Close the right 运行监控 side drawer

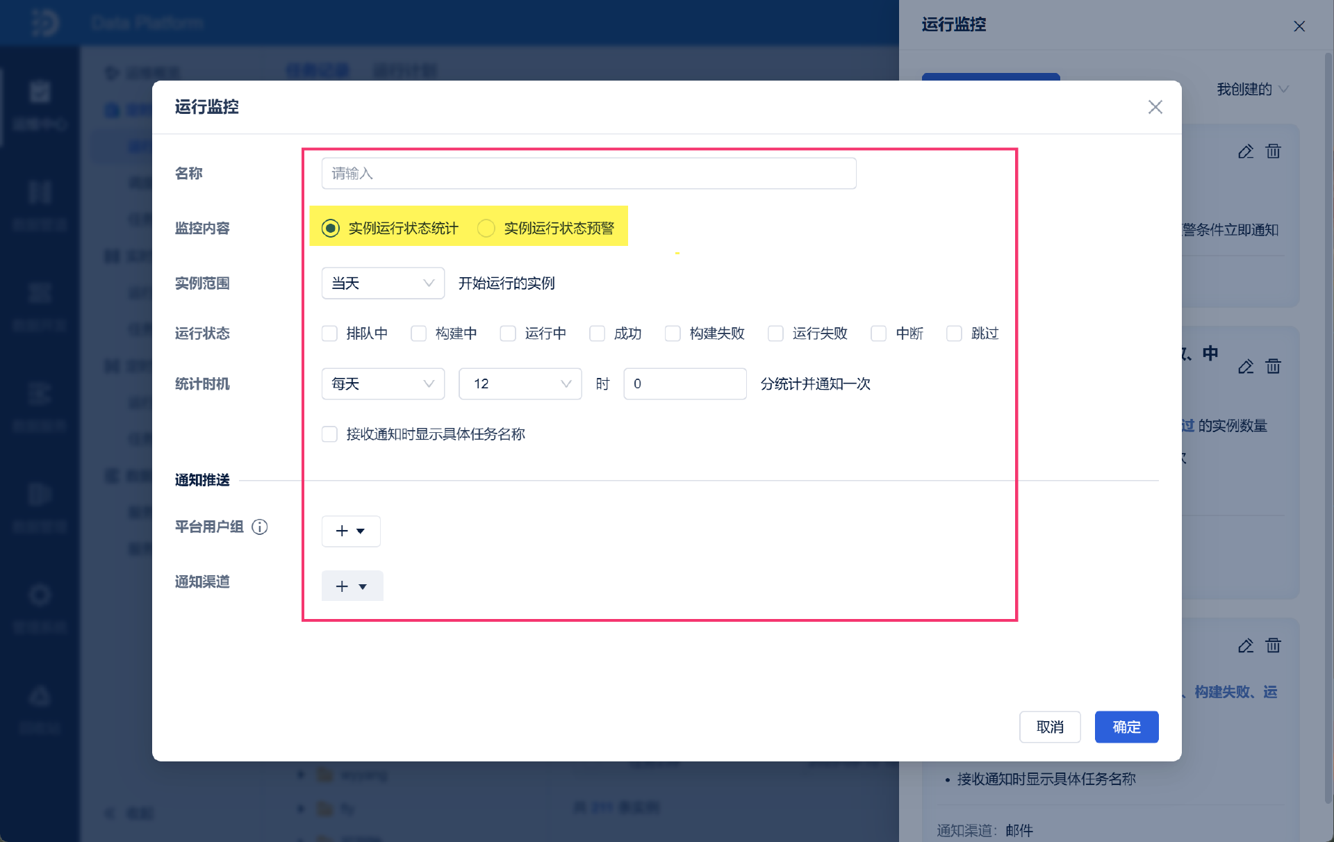(x=1299, y=26)
